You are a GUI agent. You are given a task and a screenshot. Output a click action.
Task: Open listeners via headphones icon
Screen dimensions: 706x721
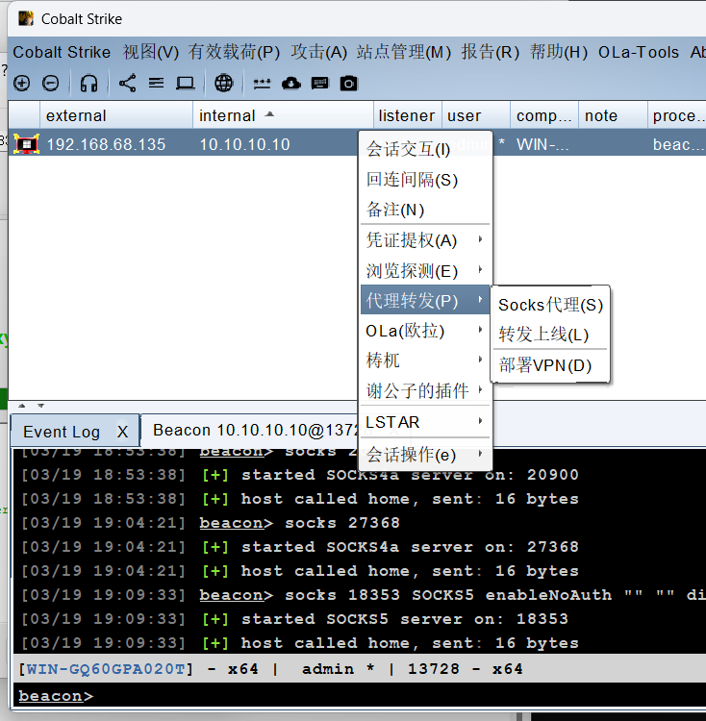pos(88,84)
